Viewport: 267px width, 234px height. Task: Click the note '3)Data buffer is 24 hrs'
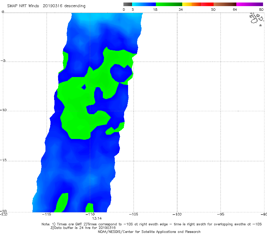pos(83,228)
